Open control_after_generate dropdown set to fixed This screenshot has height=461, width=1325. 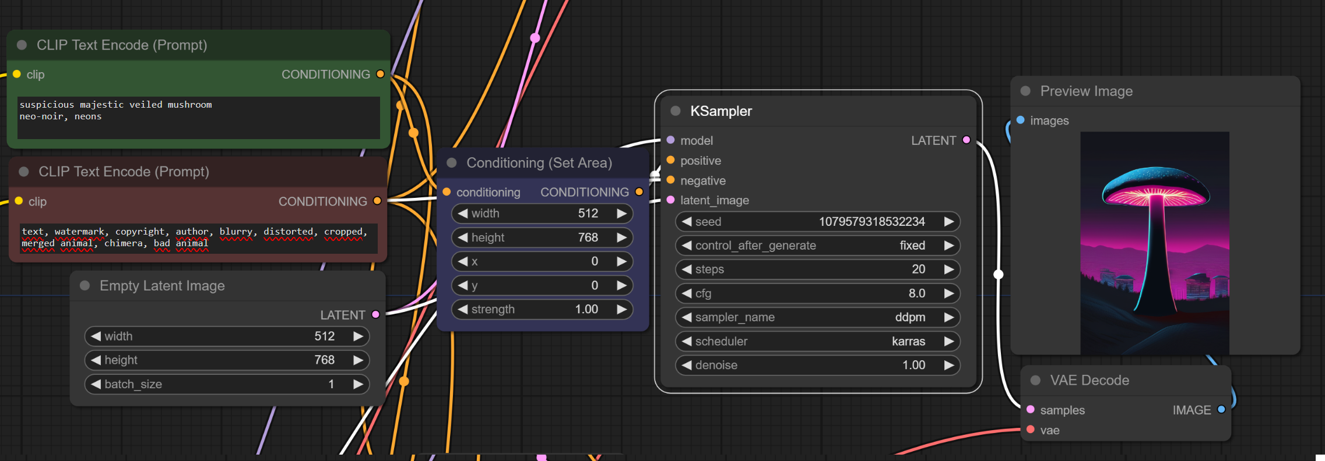tap(817, 246)
